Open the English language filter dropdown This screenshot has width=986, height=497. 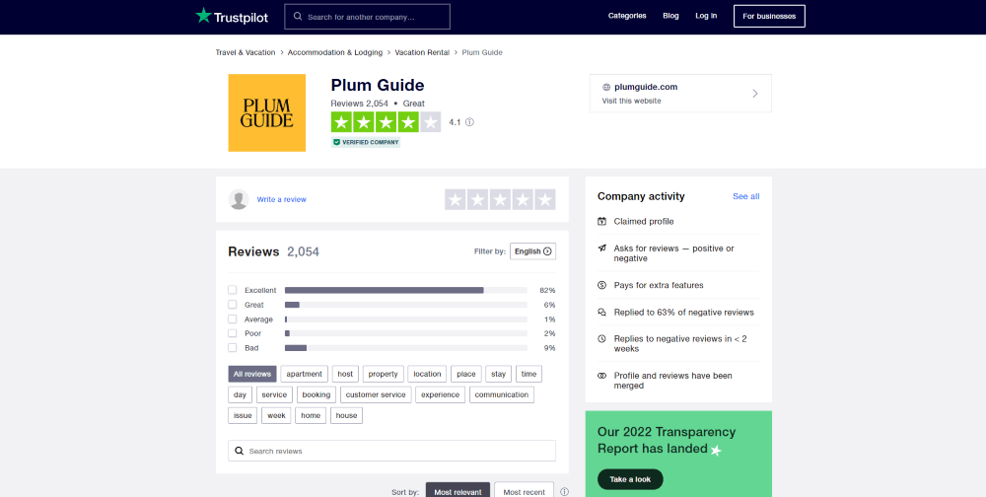coord(532,251)
